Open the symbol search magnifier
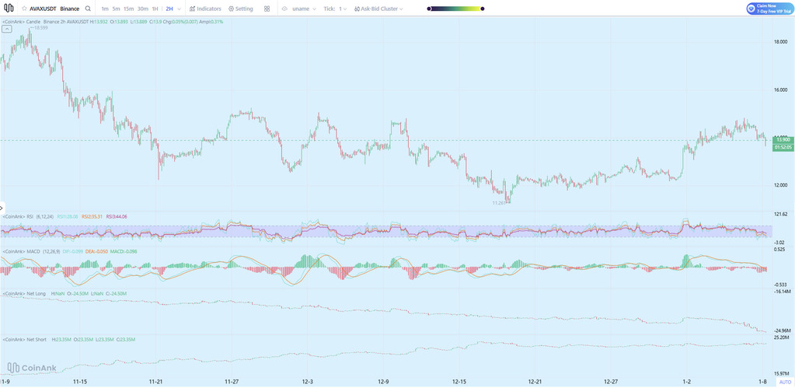Image resolution: width=795 pixels, height=388 pixels. click(x=87, y=9)
